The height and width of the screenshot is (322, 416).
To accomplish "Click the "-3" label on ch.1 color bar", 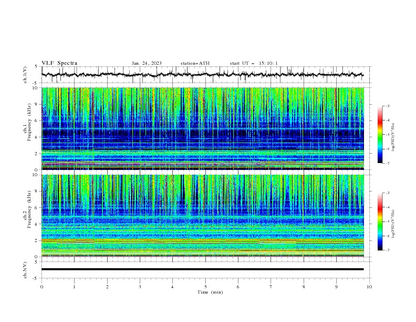I will pyautogui.click(x=387, y=106).
